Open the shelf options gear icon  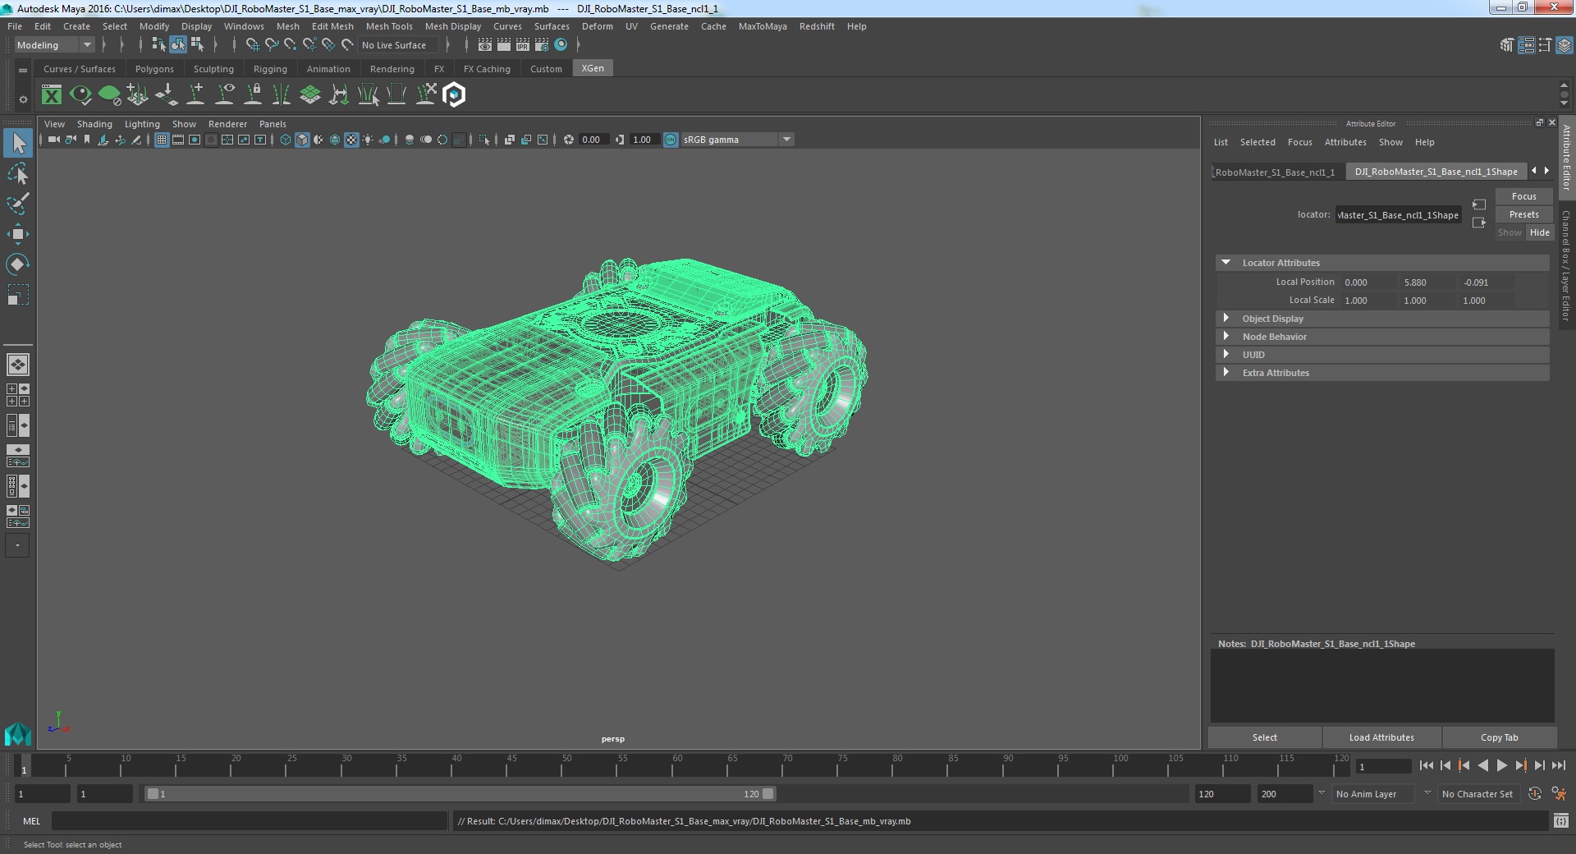pyautogui.click(x=23, y=99)
